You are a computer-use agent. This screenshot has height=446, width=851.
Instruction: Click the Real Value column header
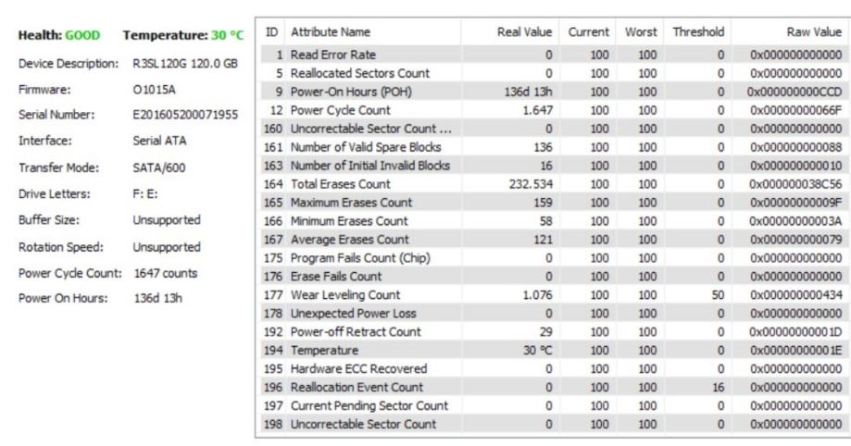tap(509, 32)
